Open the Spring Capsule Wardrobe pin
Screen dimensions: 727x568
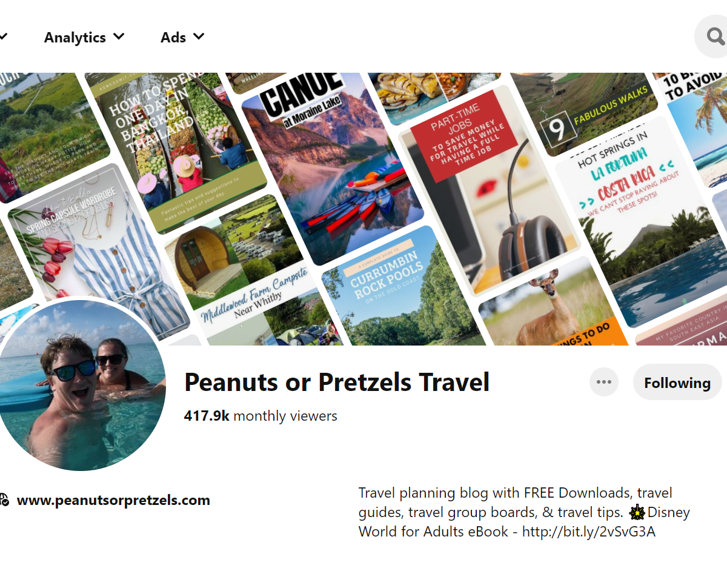(97, 255)
